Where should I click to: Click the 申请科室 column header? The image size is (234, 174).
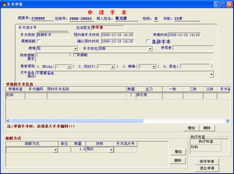(x=15, y=89)
